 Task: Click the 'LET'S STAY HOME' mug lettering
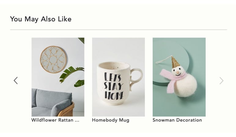click(114, 86)
